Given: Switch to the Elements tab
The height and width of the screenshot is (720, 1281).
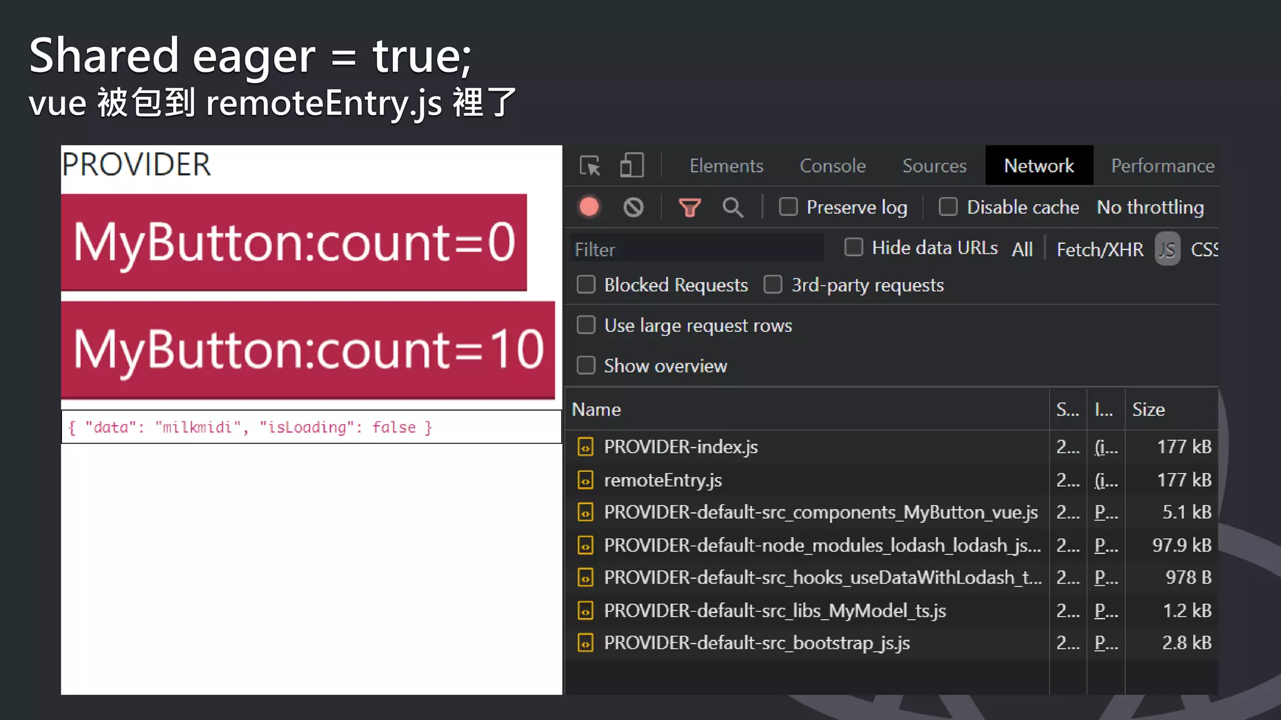Looking at the screenshot, I should click(x=726, y=166).
